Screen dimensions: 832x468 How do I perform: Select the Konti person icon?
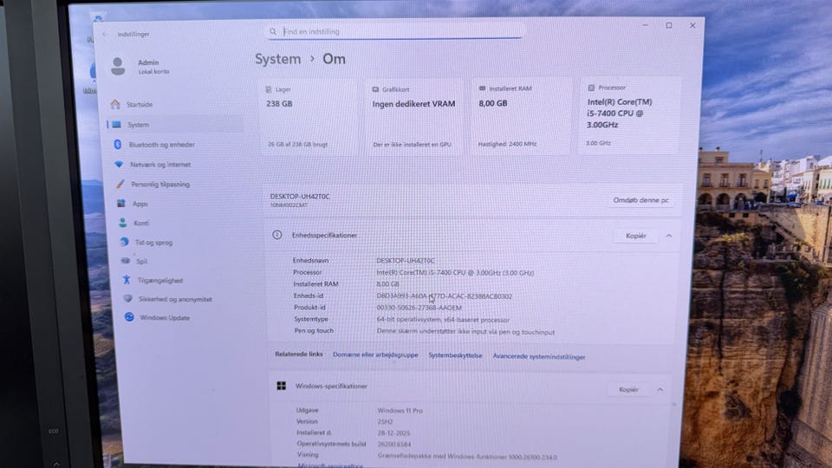tap(122, 223)
